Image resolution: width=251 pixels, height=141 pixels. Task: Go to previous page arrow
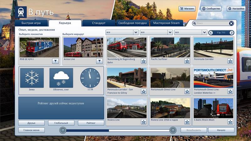(x=211, y=33)
